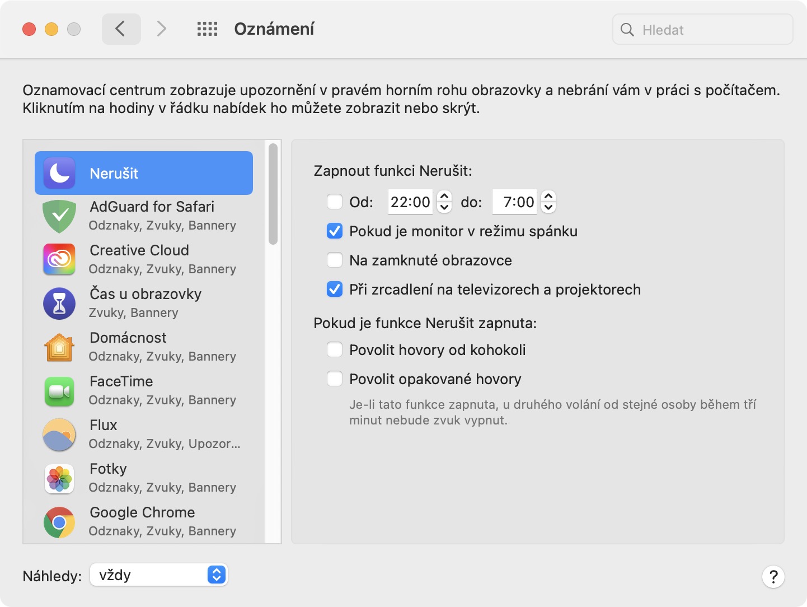Click the 22:00 start time stepper
The image size is (807, 607).
pyautogui.click(x=444, y=202)
